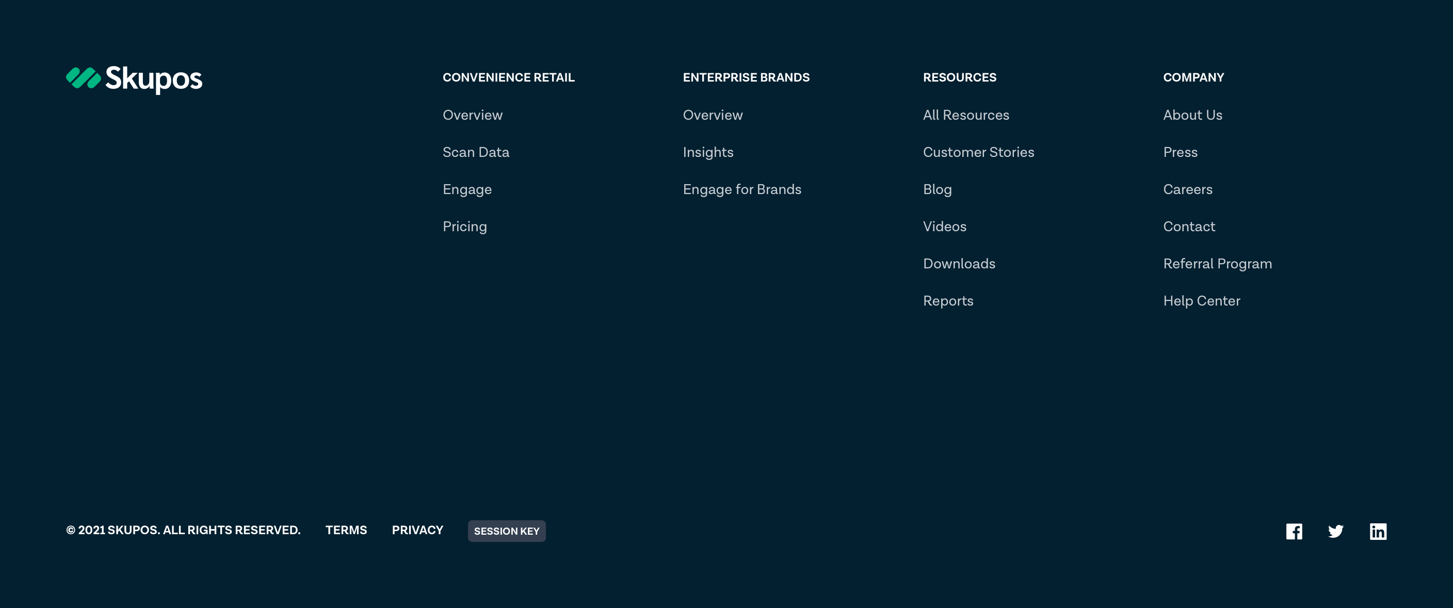The image size is (1453, 608).
Task: Open the Skupos Twitter profile
Action: pos(1336,531)
